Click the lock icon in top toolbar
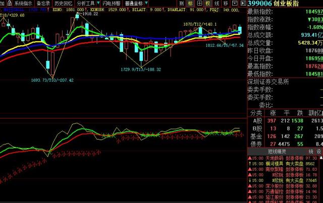This screenshot has width=323, height=203. coord(10,3)
